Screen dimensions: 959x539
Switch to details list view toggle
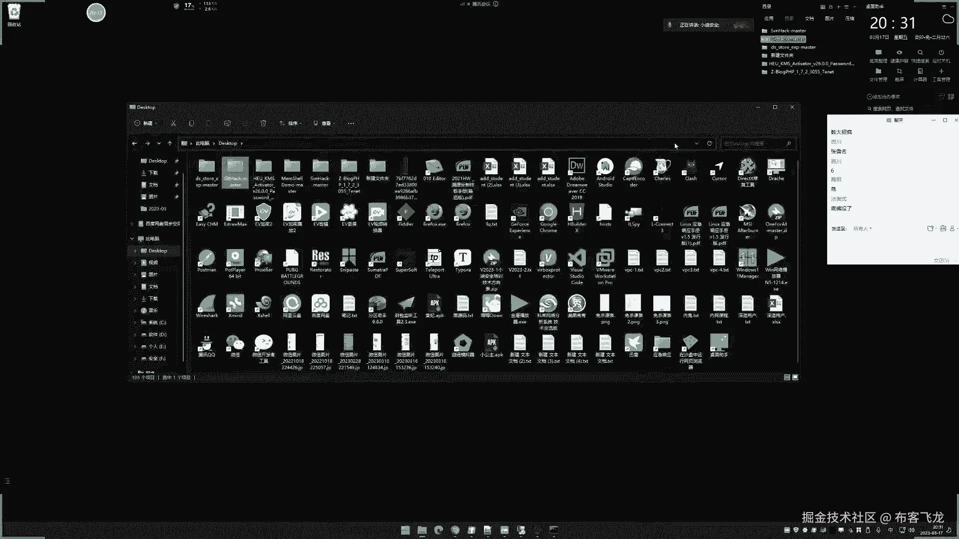click(x=787, y=377)
